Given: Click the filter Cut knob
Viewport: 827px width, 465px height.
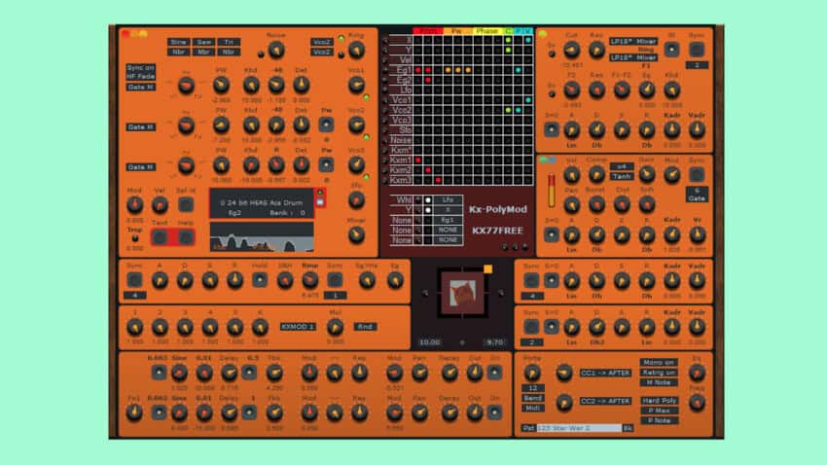Looking at the screenshot, I should click(571, 50).
